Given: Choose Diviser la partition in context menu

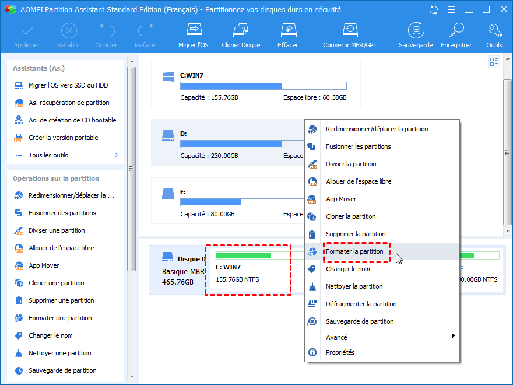Looking at the screenshot, I should pyautogui.click(x=382, y=164).
